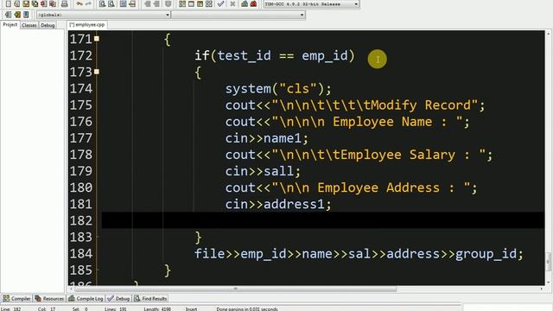
Task: Click the Save file toolbar icon
Action: point(26,3)
